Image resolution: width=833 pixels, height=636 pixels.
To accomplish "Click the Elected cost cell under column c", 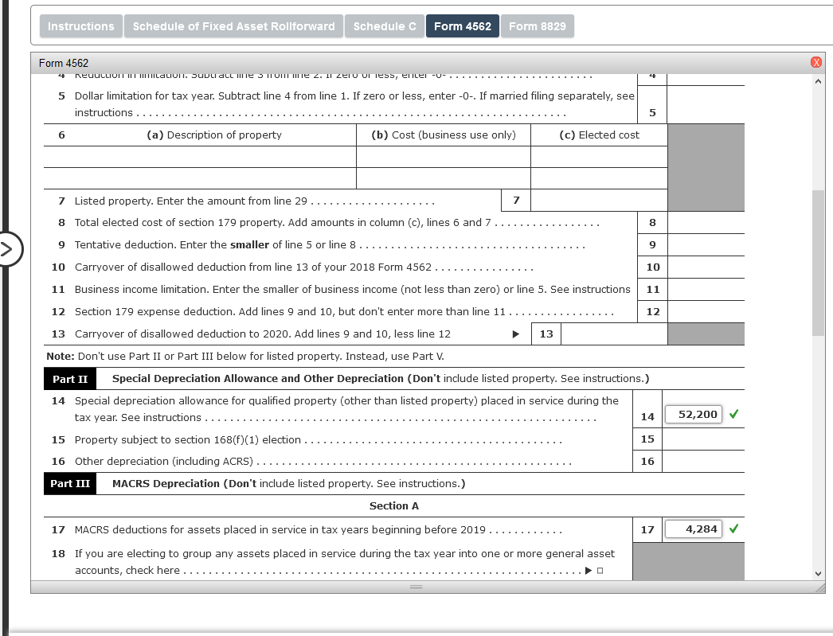I will [x=597, y=157].
